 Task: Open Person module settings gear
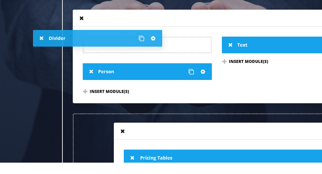click(203, 72)
